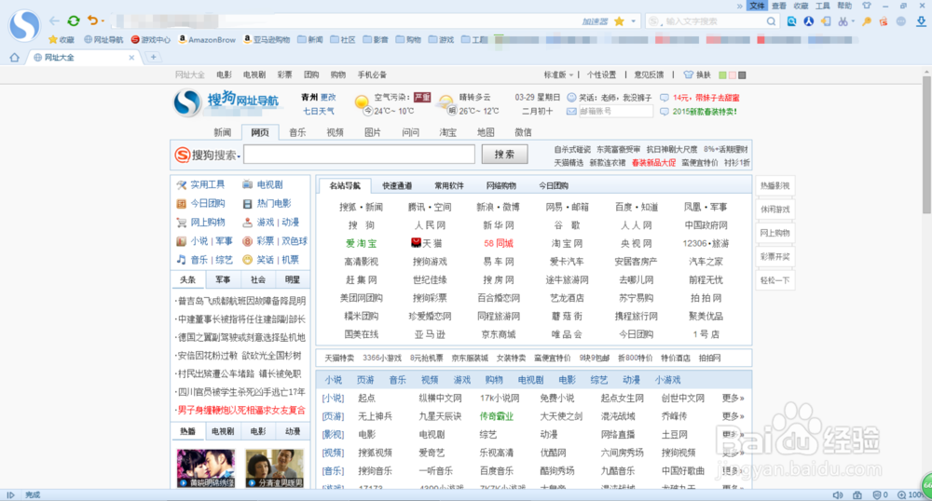Screen dimensions: 932x501
Task: Click the 邮箱账号 input field
Action: [615, 112]
